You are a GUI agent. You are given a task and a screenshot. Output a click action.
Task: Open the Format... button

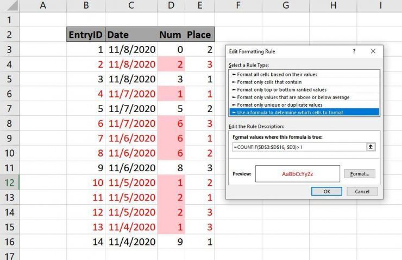tap(360, 174)
